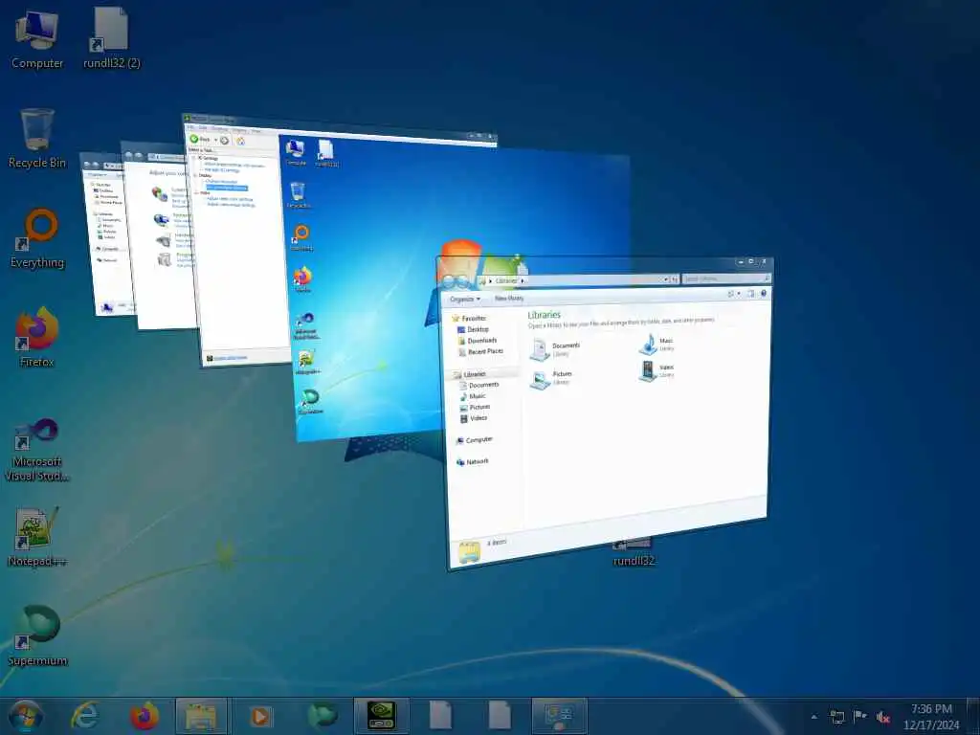Select the Firefox desktop shortcut
The height and width of the screenshot is (735, 980).
pos(37,338)
